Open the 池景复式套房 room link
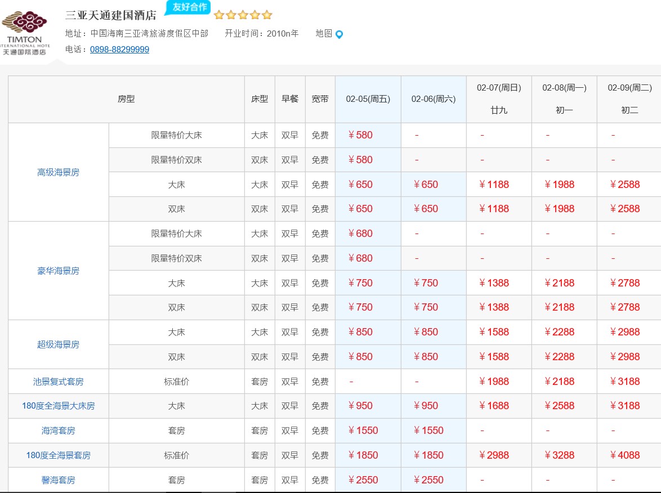This screenshot has width=661, height=493. click(58, 382)
